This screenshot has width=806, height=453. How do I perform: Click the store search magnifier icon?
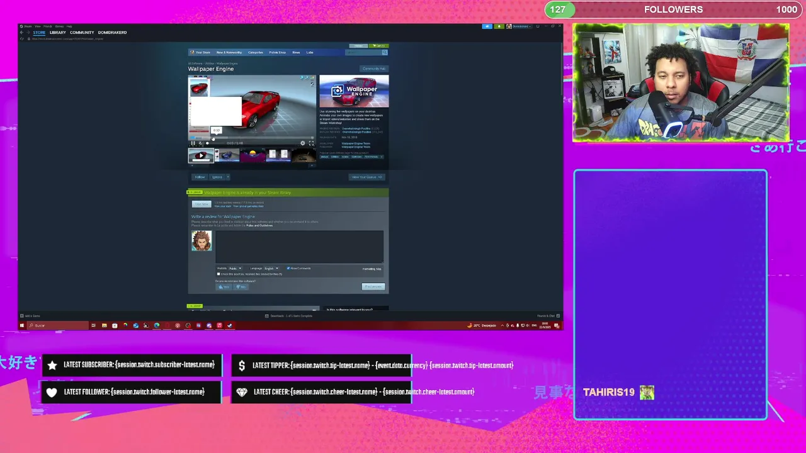pos(385,52)
